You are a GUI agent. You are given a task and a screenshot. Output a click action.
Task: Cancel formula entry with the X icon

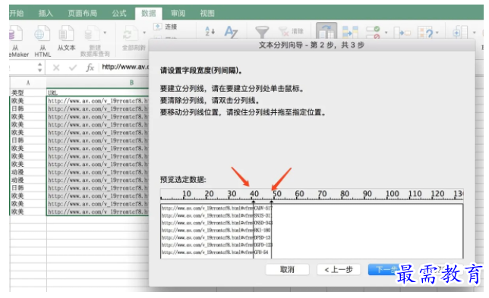[56, 67]
